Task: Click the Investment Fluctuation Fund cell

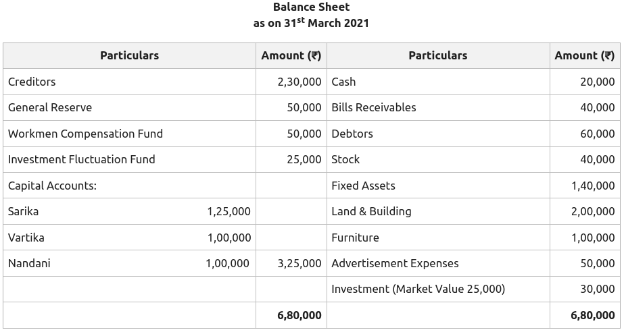Action: click(82, 160)
